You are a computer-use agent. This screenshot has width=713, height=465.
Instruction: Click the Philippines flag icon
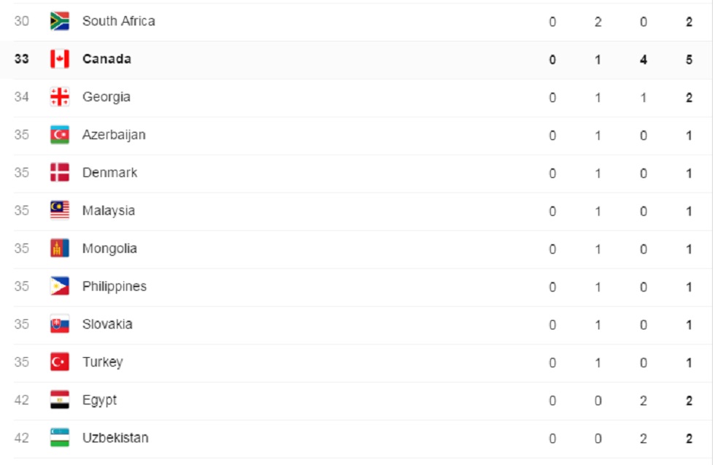tap(60, 286)
